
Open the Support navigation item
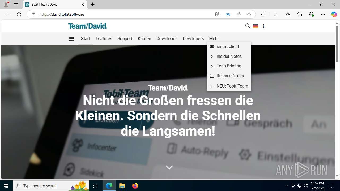[x=125, y=39]
